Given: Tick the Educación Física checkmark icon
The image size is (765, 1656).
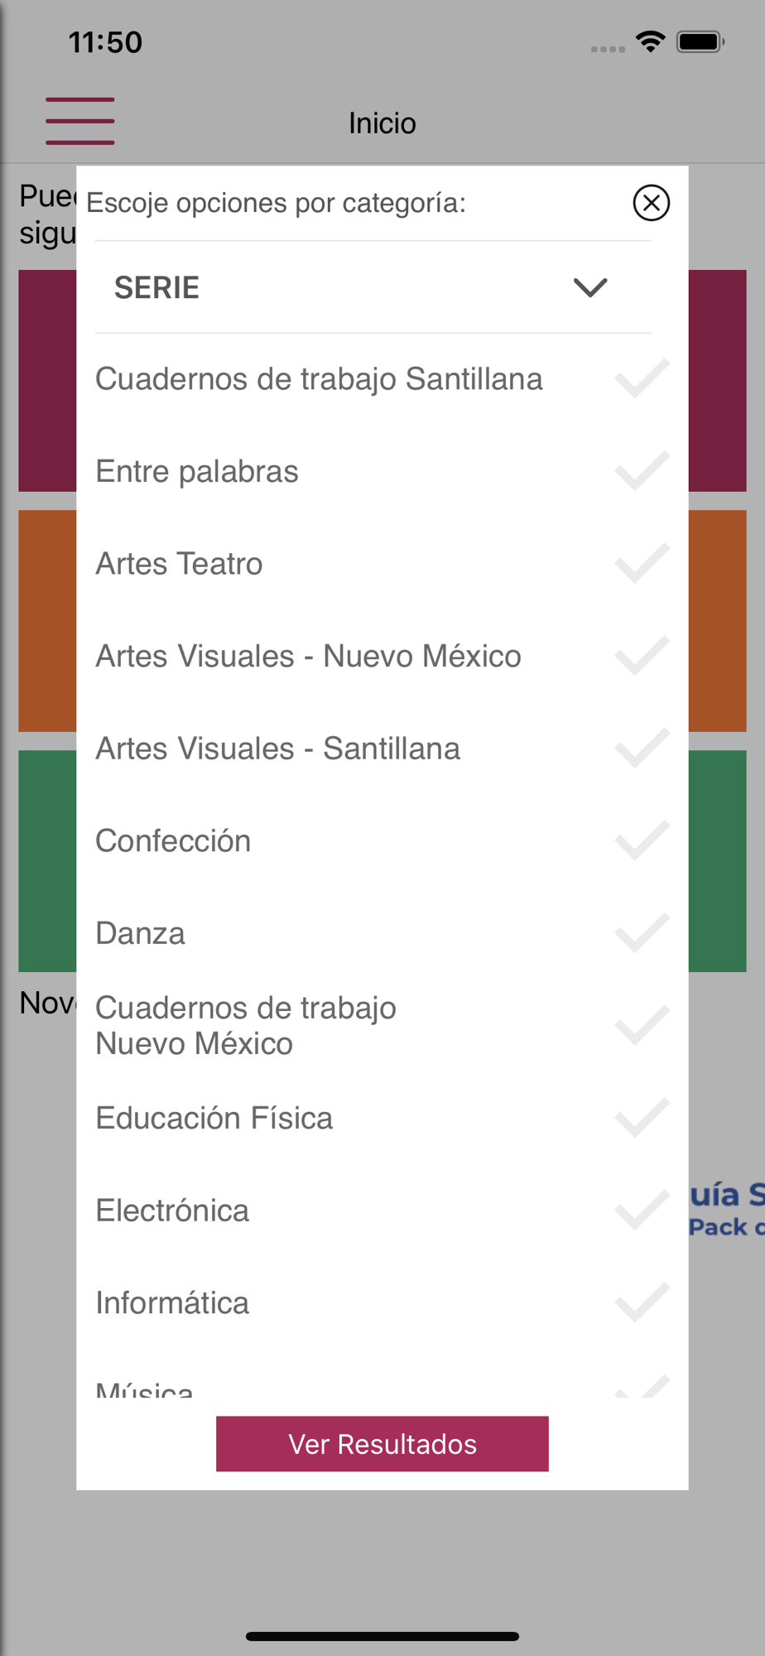Looking at the screenshot, I should tap(642, 1118).
